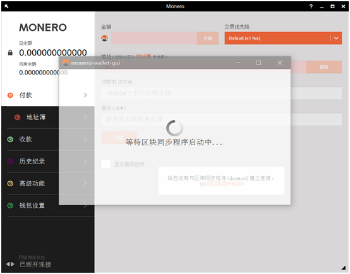Click the 启动区块同步程序 link
350x274 pixels.
[221, 184]
